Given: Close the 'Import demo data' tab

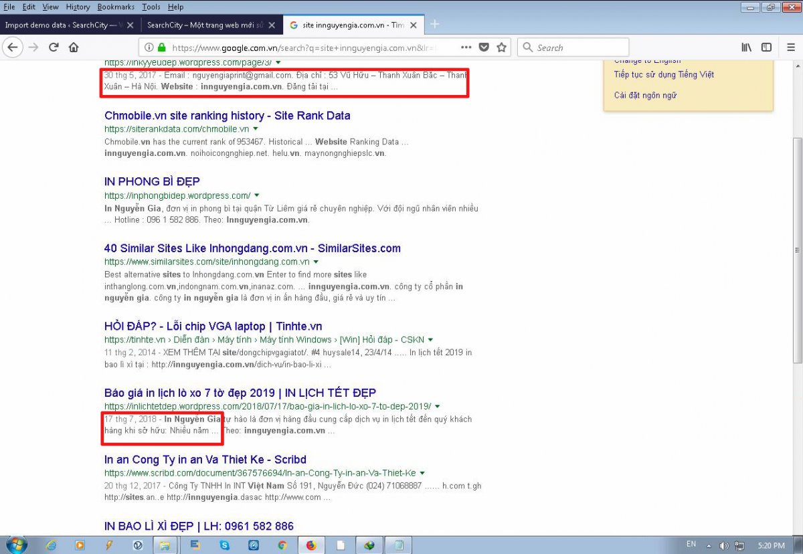Looking at the screenshot, I should click(x=131, y=25).
